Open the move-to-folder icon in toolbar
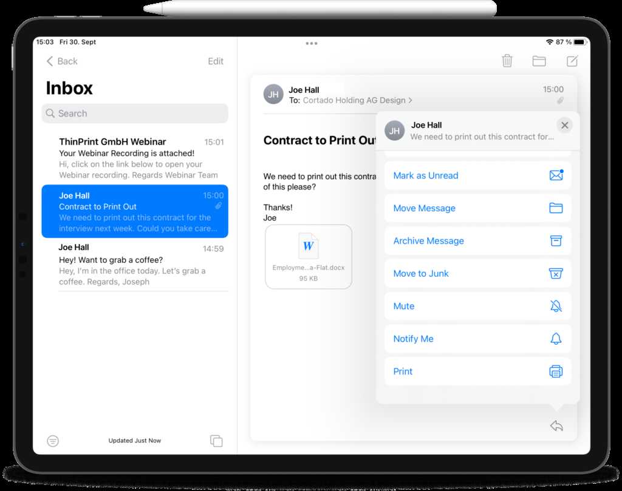The height and width of the screenshot is (491, 622). pos(539,61)
